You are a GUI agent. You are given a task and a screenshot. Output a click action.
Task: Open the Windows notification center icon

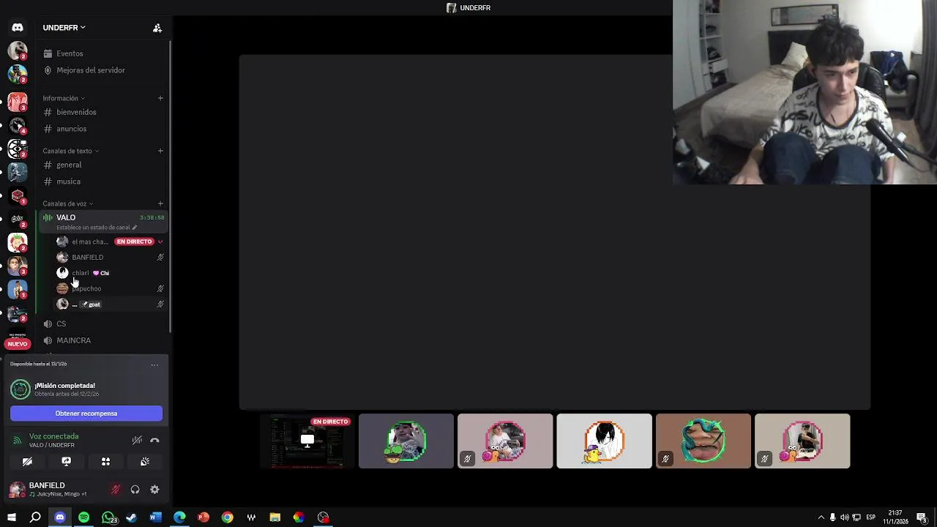click(x=922, y=517)
